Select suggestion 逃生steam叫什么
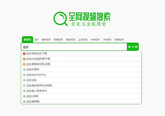Screen dimensions: 165x116 pyautogui.click(x=36, y=75)
